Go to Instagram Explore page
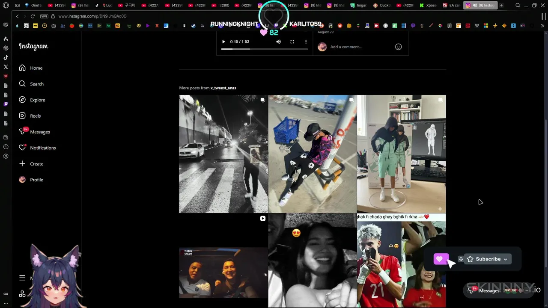The height and width of the screenshot is (308, 548). pyautogui.click(x=32, y=100)
